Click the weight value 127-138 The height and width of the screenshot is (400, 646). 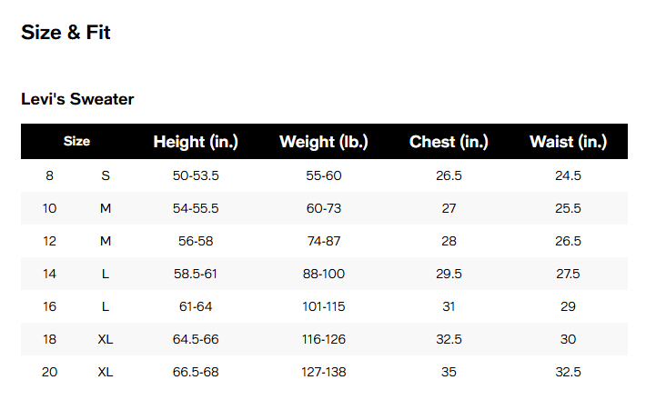[x=322, y=372]
